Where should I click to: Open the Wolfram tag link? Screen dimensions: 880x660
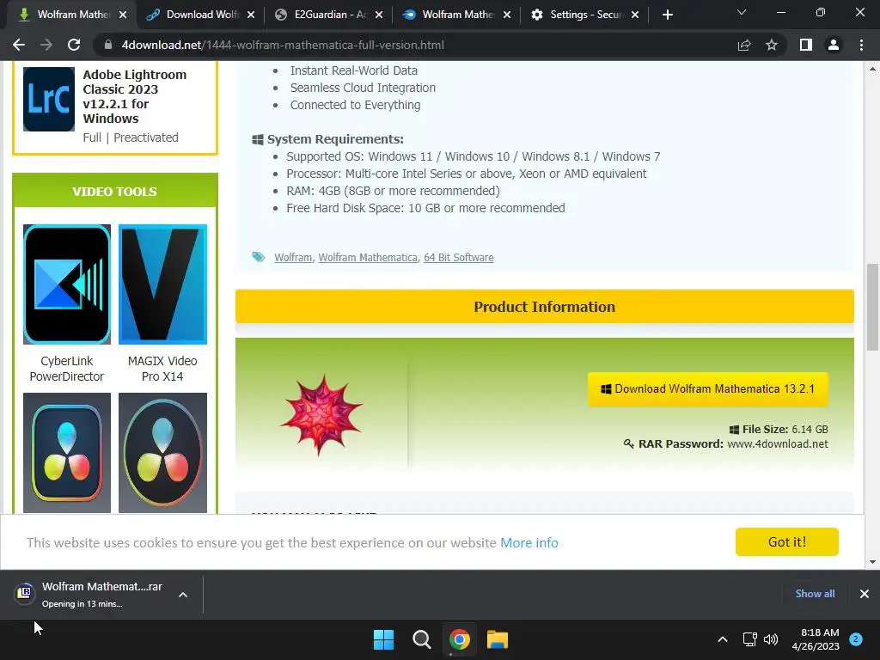(293, 258)
